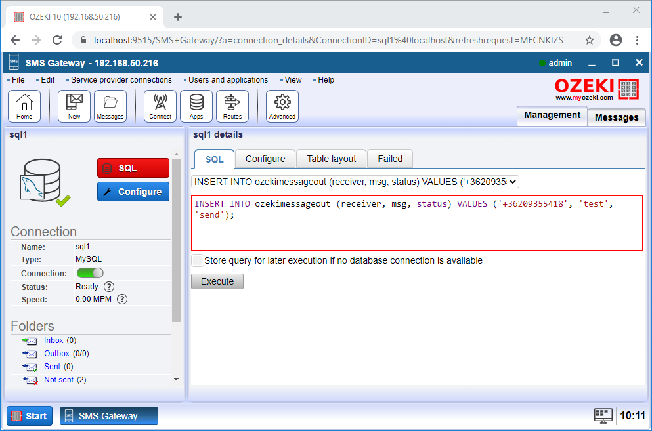652x431 pixels.
Task: Go back in the browser
Action: click(x=15, y=40)
